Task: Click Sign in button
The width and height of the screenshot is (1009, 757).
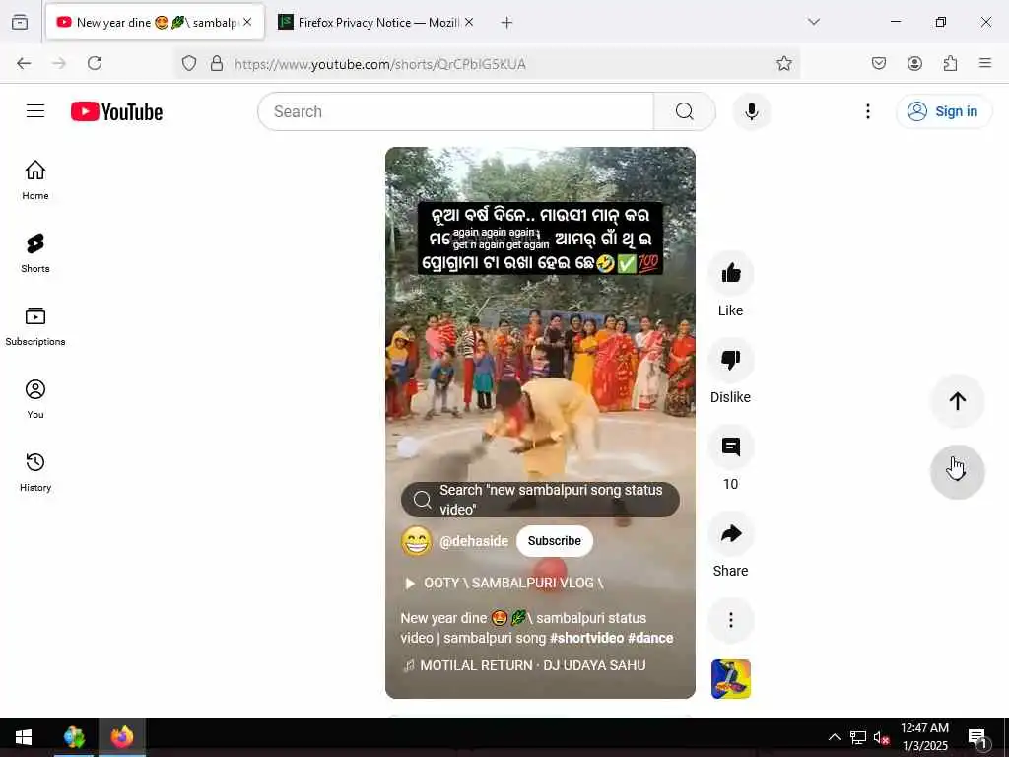Action: click(x=943, y=111)
